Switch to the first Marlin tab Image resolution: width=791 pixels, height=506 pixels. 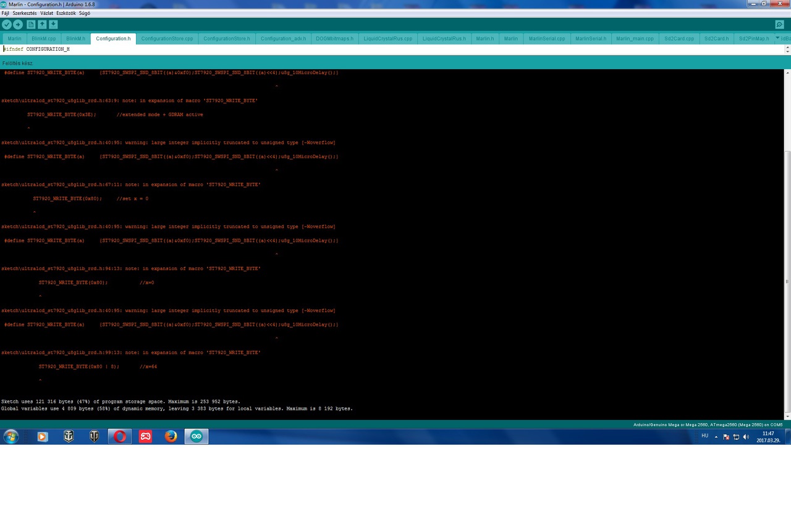tap(14, 38)
